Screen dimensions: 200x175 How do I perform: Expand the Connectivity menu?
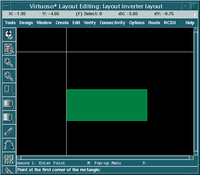pyautogui.click(x=112, y=23)
